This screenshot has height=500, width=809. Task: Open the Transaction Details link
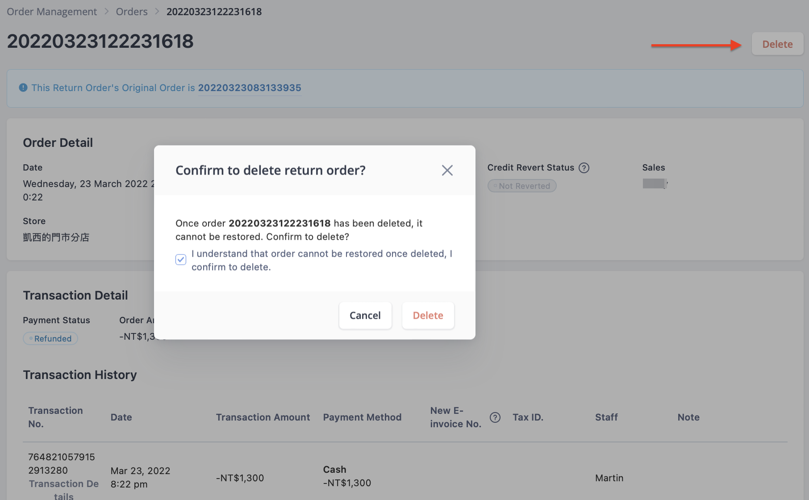click(64, 489)
